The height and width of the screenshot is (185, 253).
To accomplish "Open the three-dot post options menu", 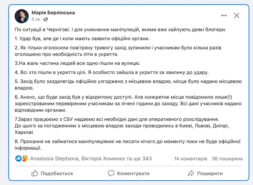I will tap(224, 15).
